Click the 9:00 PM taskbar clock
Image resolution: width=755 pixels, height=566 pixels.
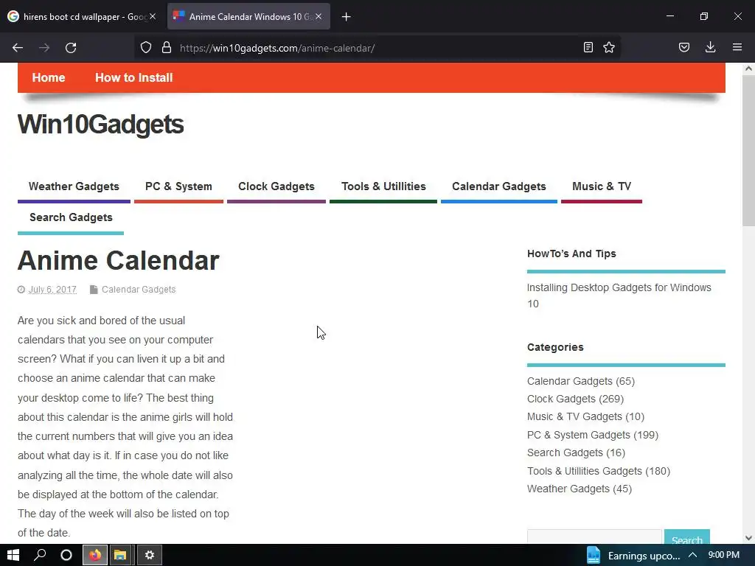pyautogui.click(x=724, y=555)
